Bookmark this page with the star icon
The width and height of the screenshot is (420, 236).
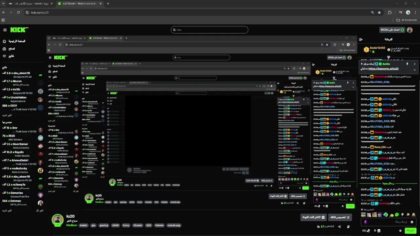(379, 12)
